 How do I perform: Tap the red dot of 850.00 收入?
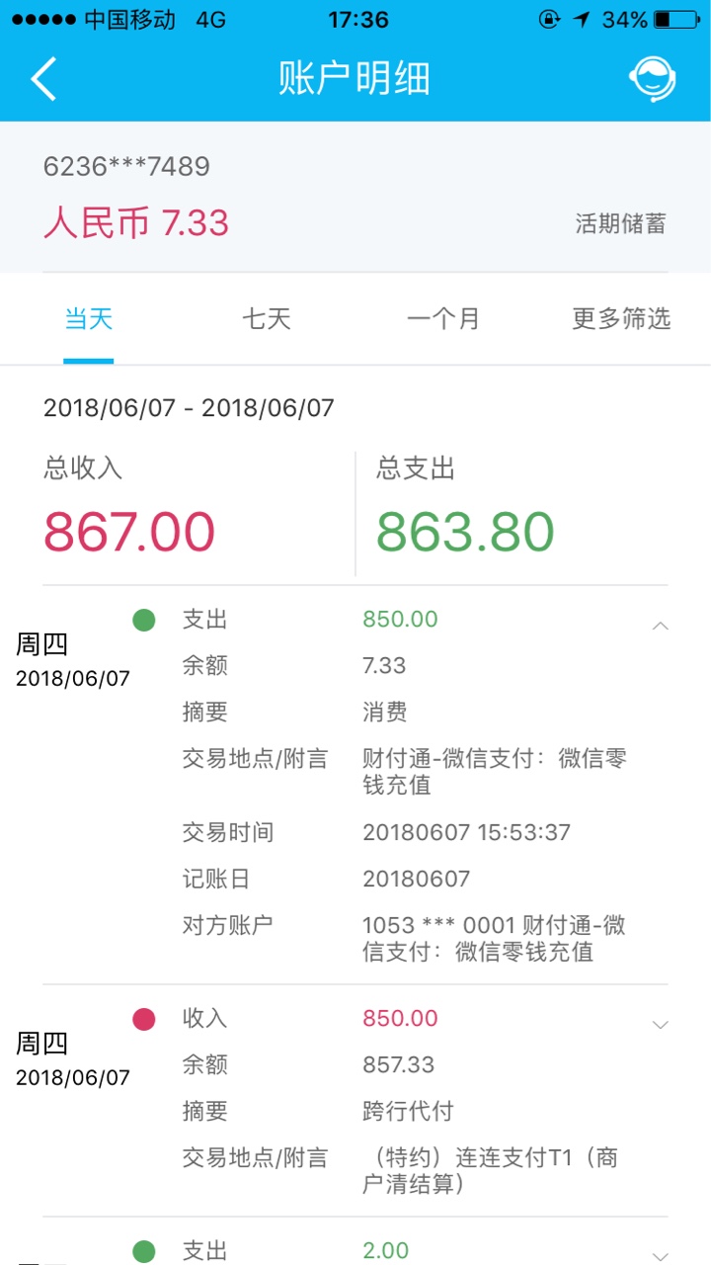[144, 1020]
